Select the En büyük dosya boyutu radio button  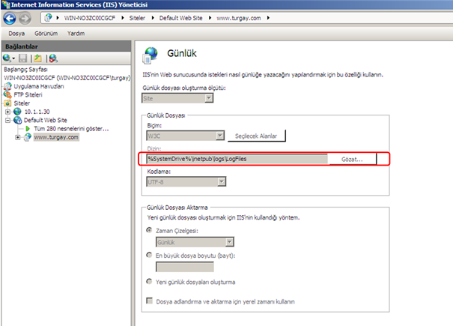pyautogui.click(x=149, y=255)
